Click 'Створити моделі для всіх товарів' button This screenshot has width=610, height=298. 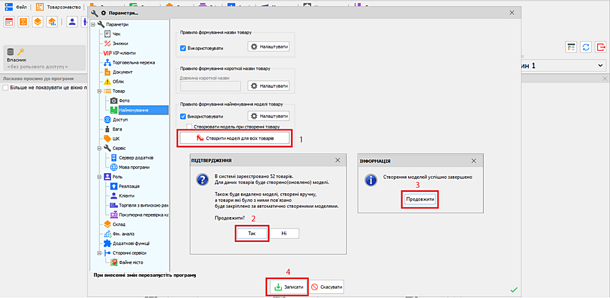pos(234,138)
